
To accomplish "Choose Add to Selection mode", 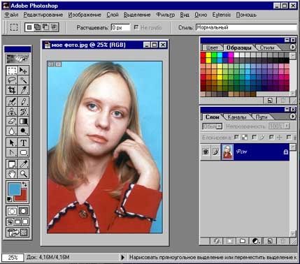I will coord(37,27).
